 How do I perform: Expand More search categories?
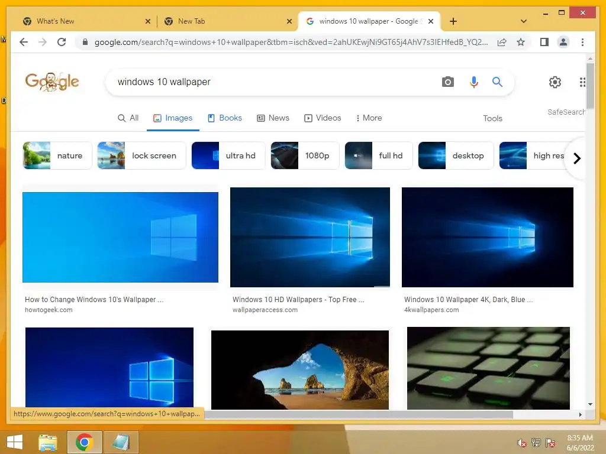point(369,118)
